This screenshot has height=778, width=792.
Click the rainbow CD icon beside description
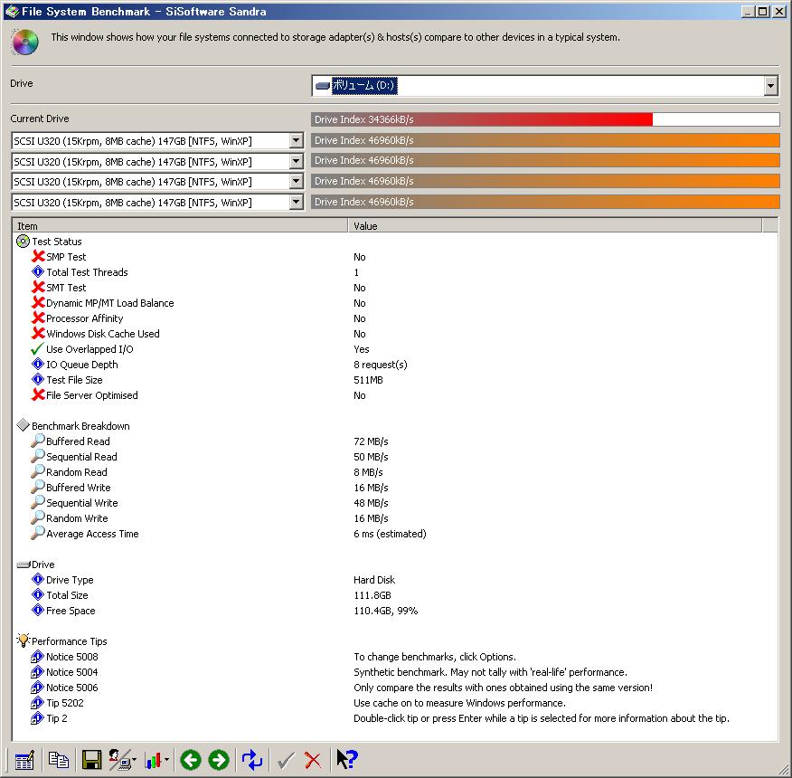[x=24, y=43]
